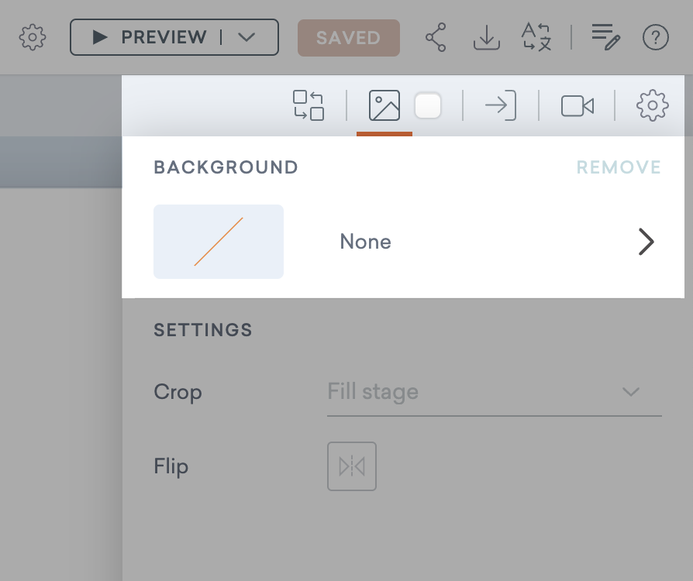The height and width of the screenshot is (581, 693).
Task: Click the script editing icon
Action: 605,37
